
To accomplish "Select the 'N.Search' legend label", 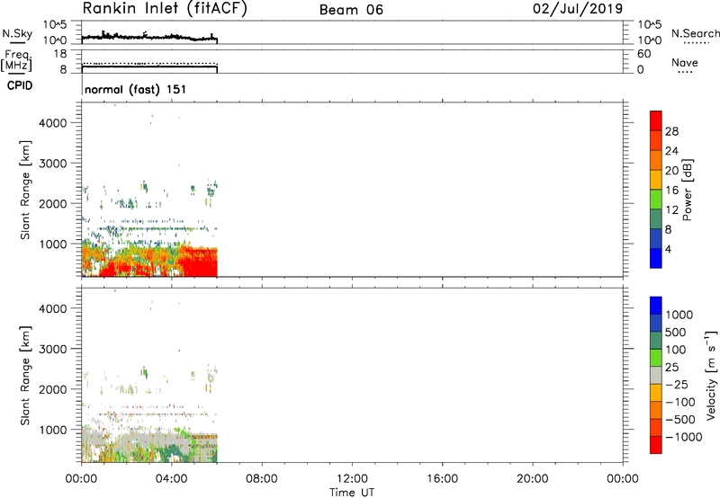I will coord(695,33).
